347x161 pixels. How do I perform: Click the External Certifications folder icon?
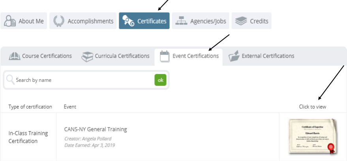234,56
